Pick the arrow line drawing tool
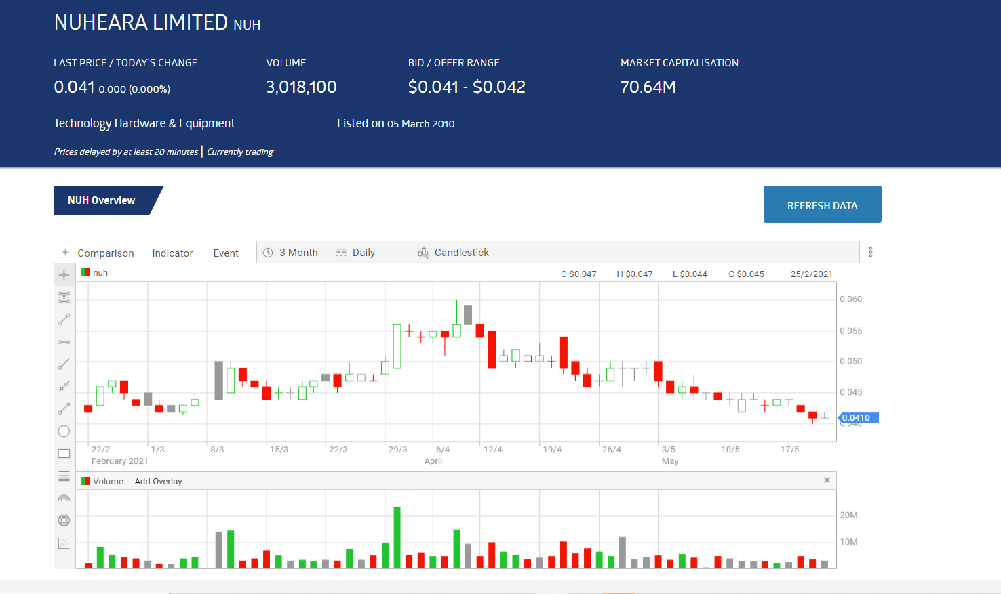Viewport: 1001px width, 594px height. [64, 408]
